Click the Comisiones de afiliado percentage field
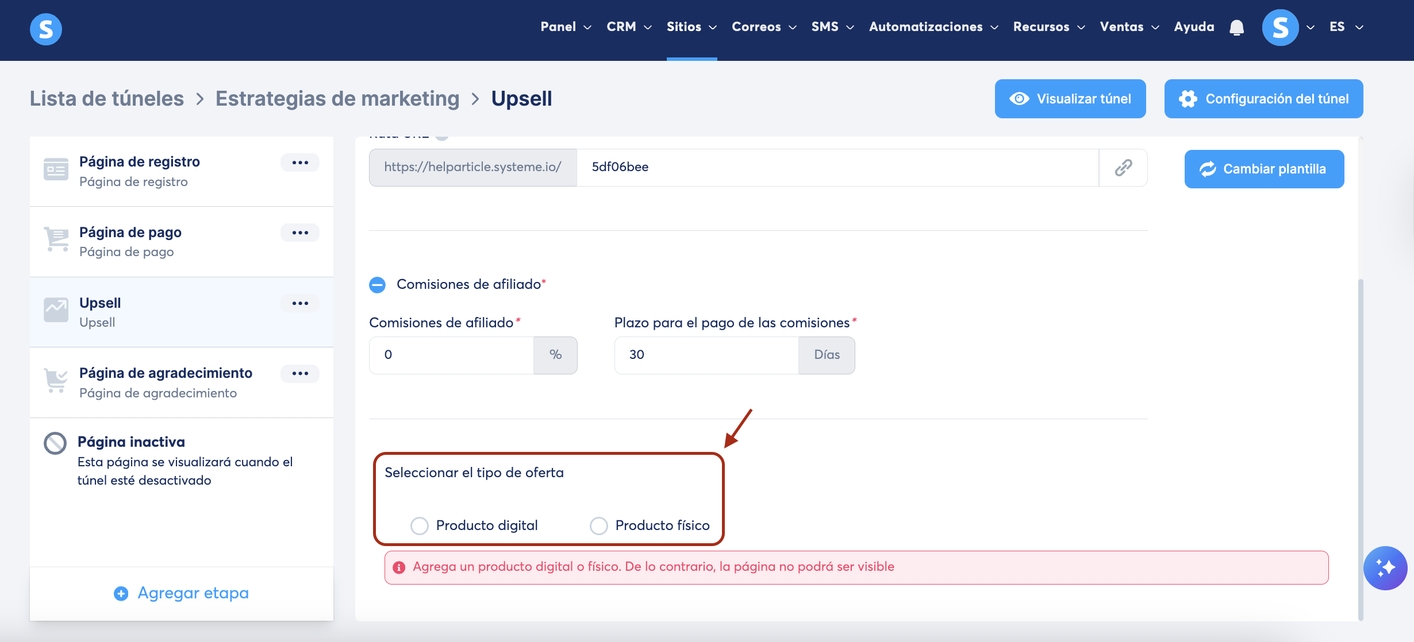 coord(451,355)
